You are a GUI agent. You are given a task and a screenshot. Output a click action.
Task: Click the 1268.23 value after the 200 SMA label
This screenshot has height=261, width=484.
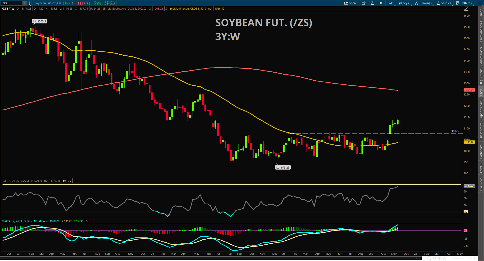pyautogui.click(x=158, y=9)
